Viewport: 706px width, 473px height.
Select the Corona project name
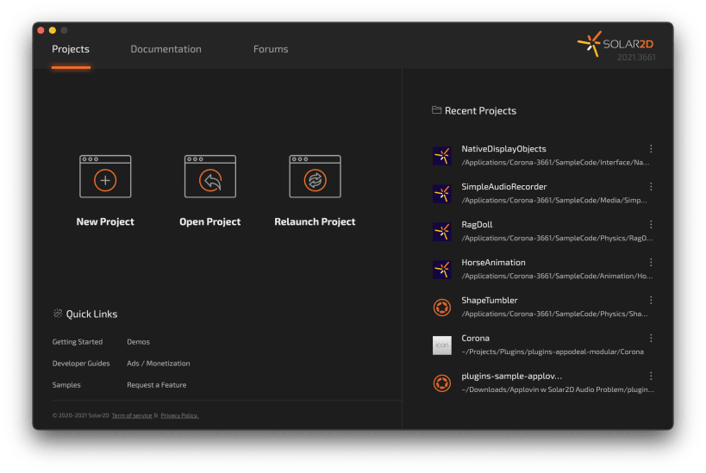point(476,338)
